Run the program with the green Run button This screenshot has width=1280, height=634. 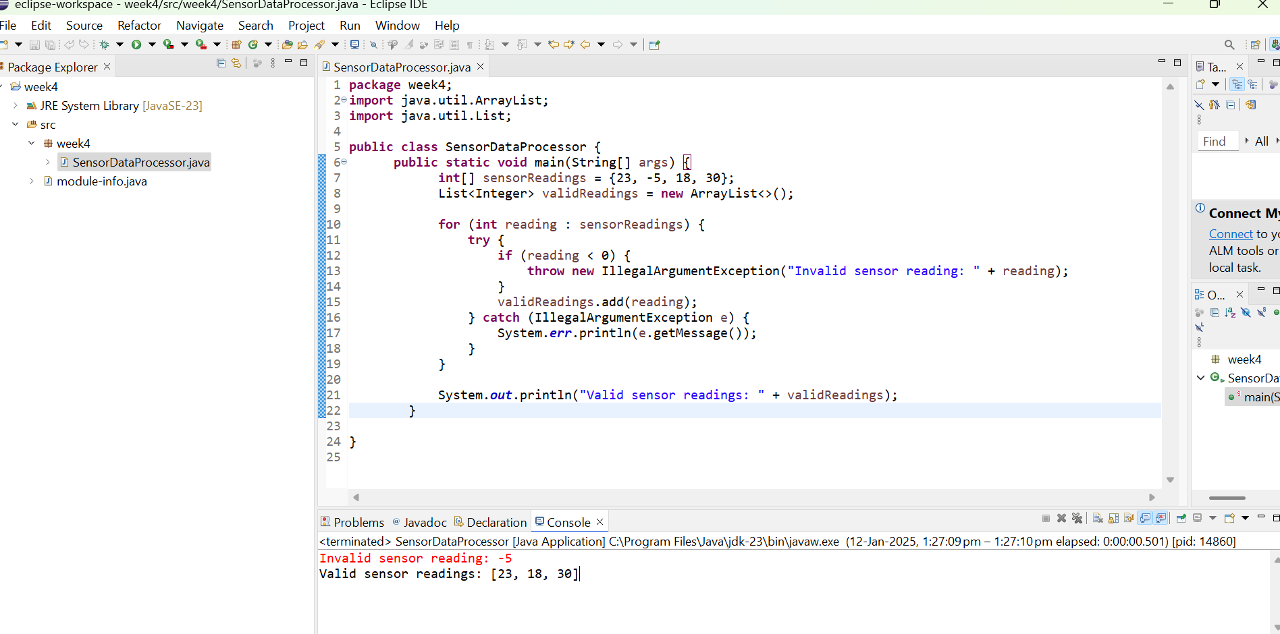[x=136, y=45]
